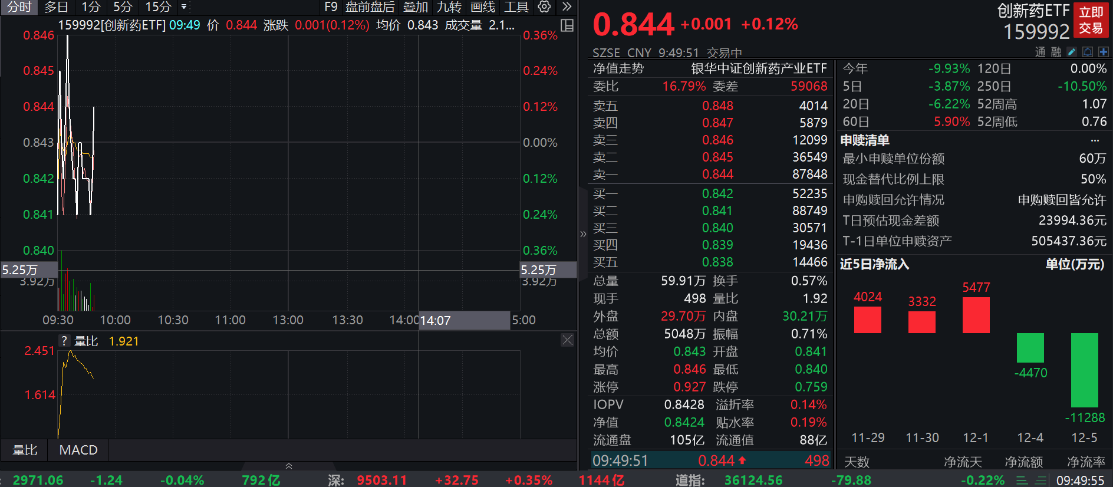1113x487 pixels.
Task: Click the 12-5 net outflow bar -11288
Action: (x=1085, y=370)
